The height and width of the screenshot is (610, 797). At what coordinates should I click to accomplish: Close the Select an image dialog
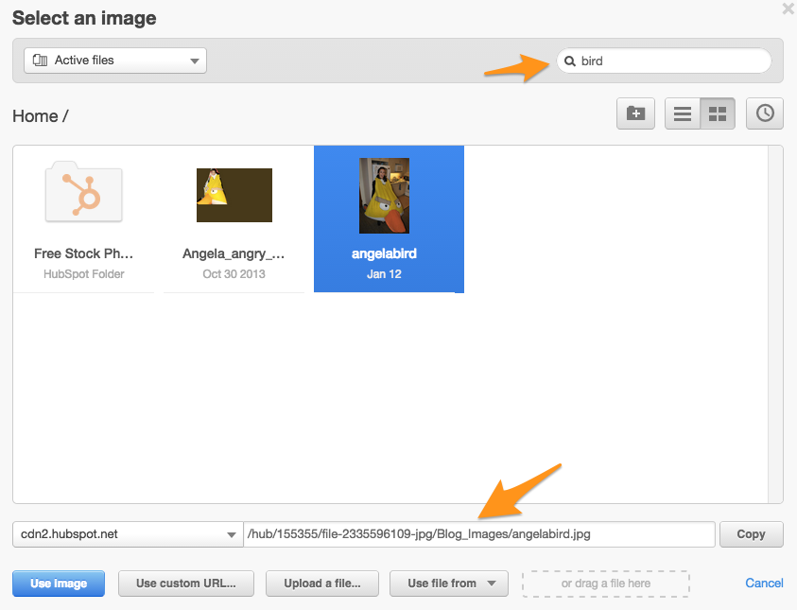click(788, 9)
